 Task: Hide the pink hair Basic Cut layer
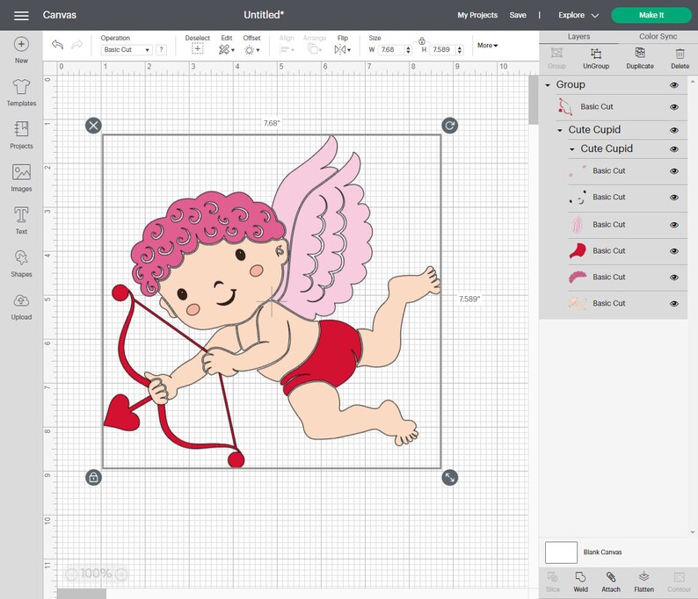(x=674, y=277)
